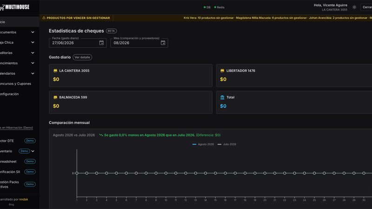Click the downward trend icon in comparison

point(101,135)
